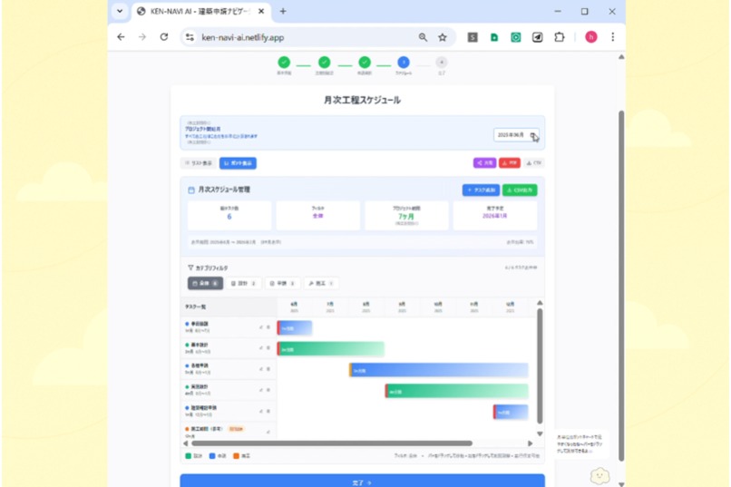The width and height of the screenshot is (731, 487).
Task: Go back to the previous browser page
Action: pos(121,37)
